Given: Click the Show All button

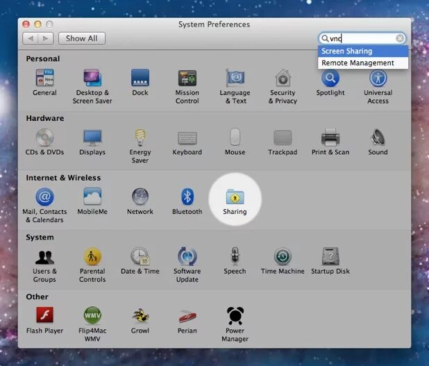Looking at the screenshot, I should pos(82,39).
